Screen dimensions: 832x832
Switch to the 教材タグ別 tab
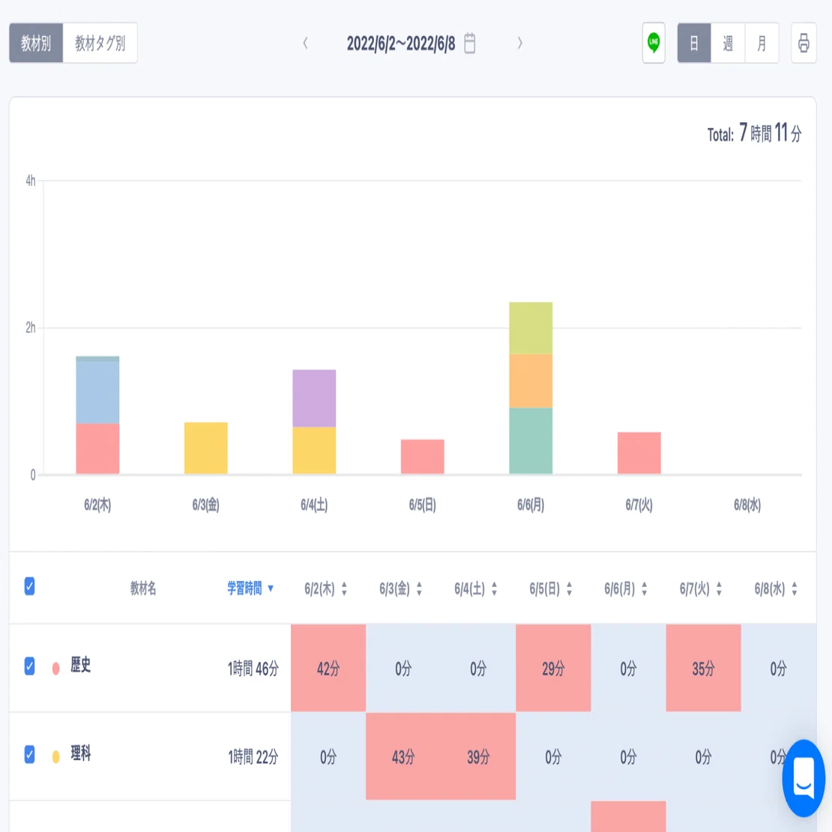pos(100,43)
